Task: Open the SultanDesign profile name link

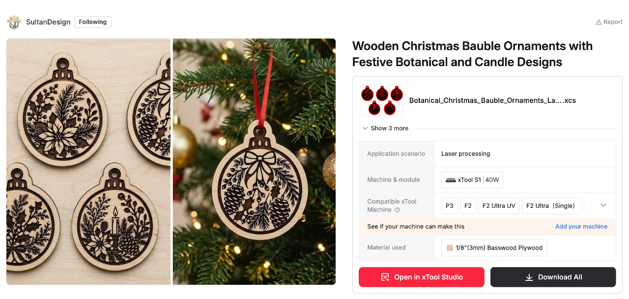Action: [x=48, y=22]
